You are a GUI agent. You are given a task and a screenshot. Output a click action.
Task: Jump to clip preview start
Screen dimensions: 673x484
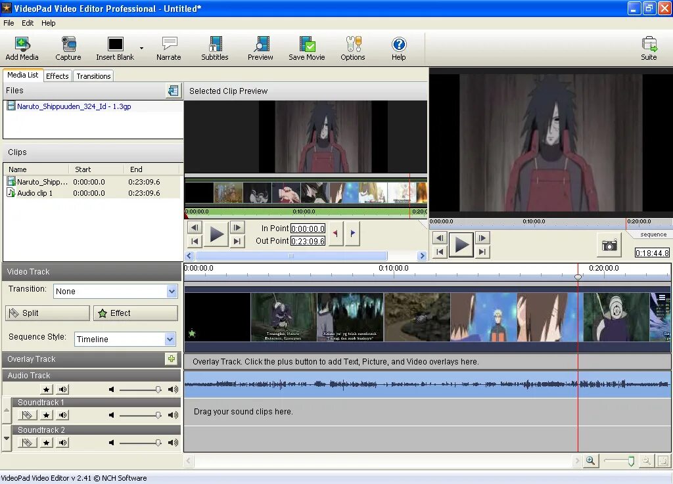pyautogui.click(x=195, y=242)
